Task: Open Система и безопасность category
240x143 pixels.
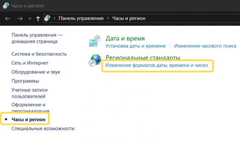Action: (39, 54)
